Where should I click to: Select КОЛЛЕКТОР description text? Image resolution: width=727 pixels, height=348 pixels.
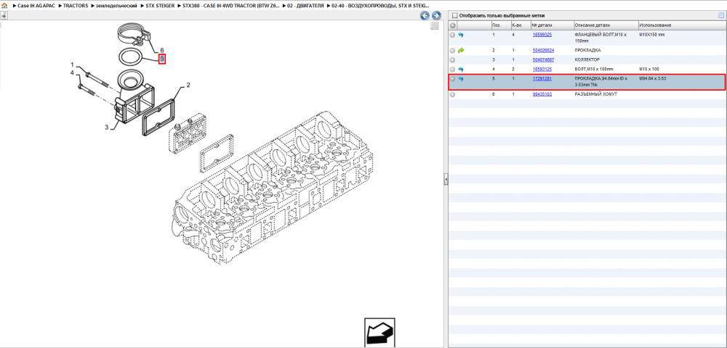[587, 59]
